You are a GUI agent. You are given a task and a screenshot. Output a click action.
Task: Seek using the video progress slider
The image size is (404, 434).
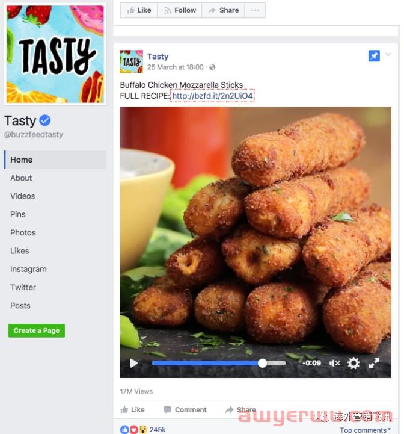[x=219, y=363]
